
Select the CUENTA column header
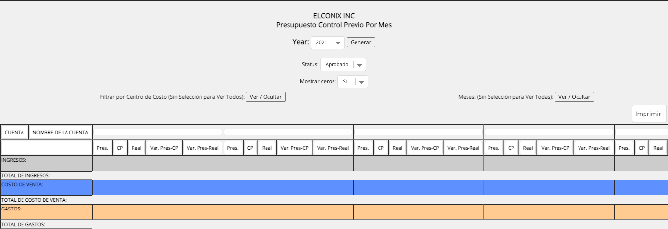tap(15, 132)
